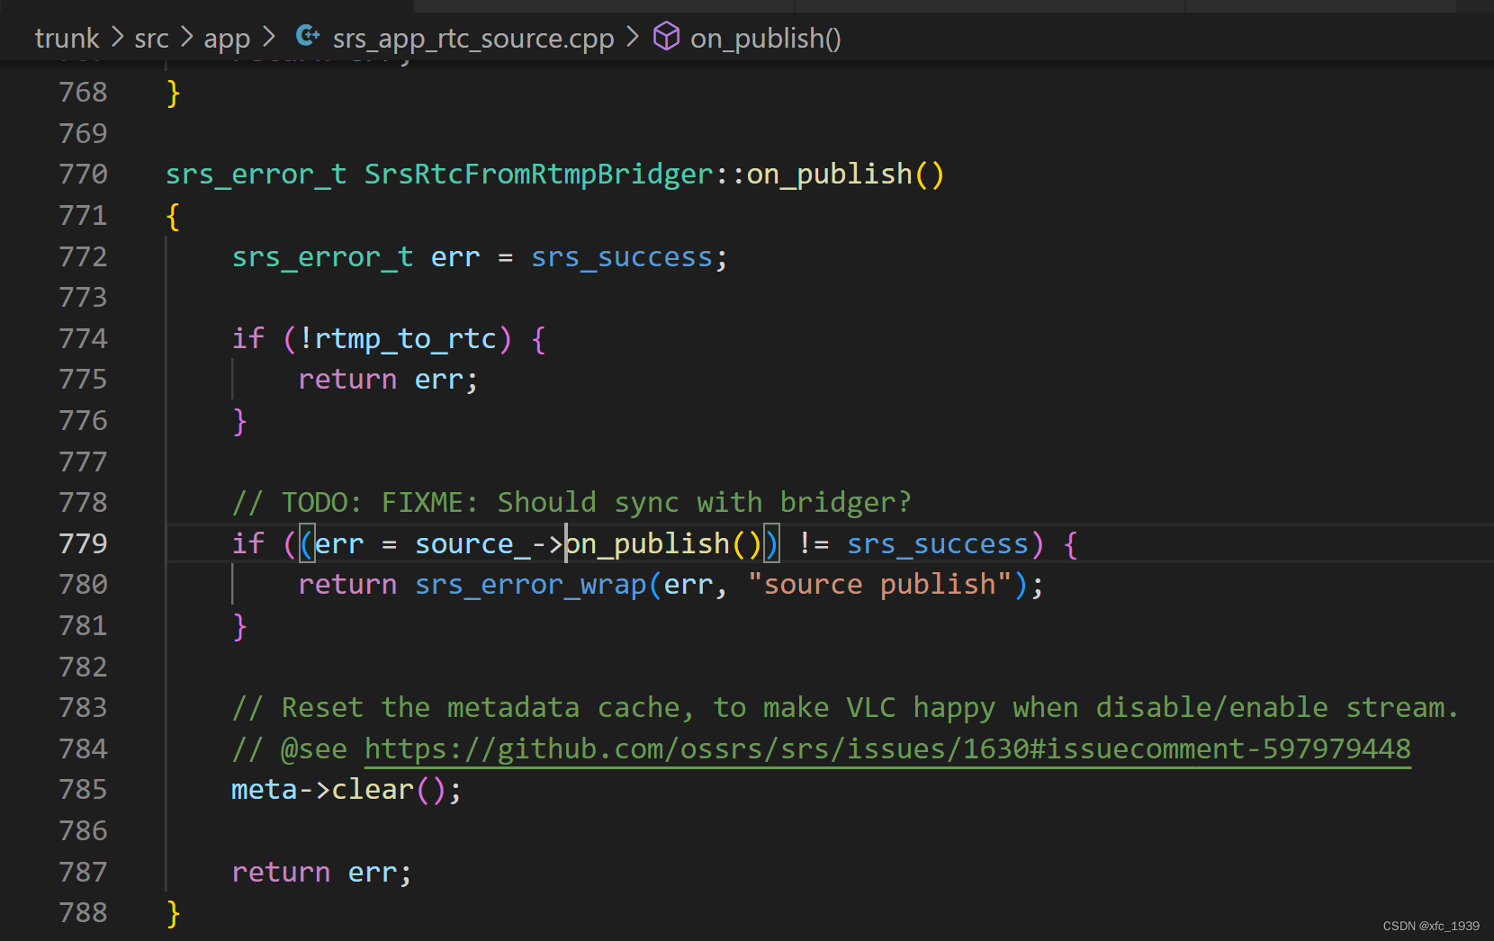Click srs_success on line 779
The width and height of the screenshot is (1494, 941).
[938, 544]
